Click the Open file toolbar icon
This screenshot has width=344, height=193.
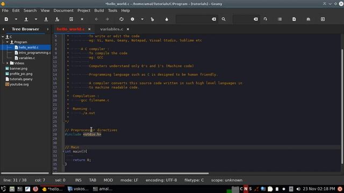pyautogui.click(x=26, y=19)
